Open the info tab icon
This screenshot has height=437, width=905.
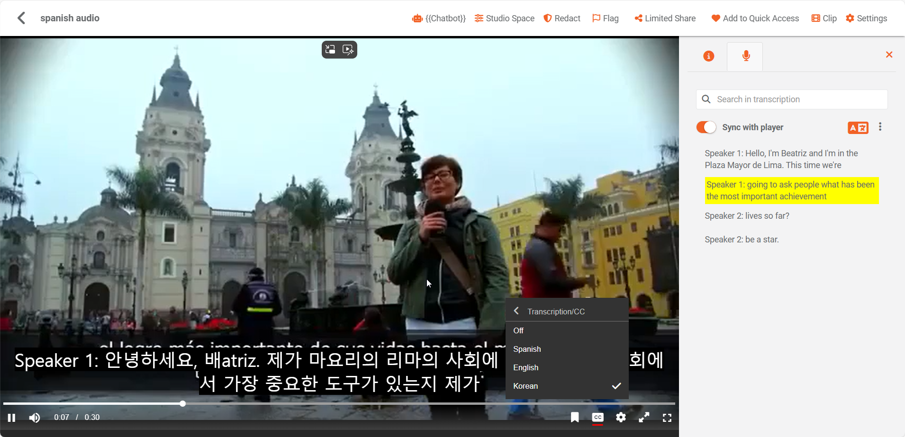[x=708, y=56]
